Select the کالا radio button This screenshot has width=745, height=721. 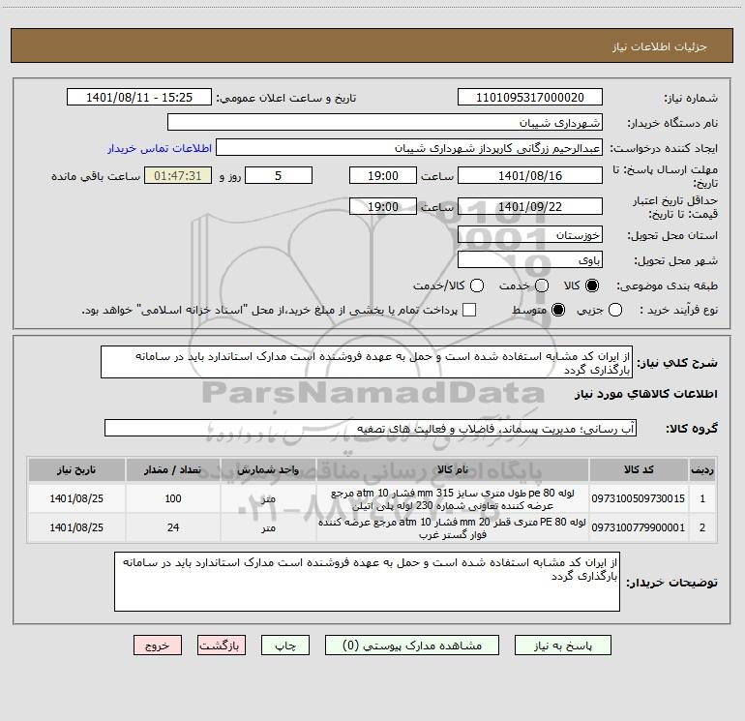pos(592,285)
